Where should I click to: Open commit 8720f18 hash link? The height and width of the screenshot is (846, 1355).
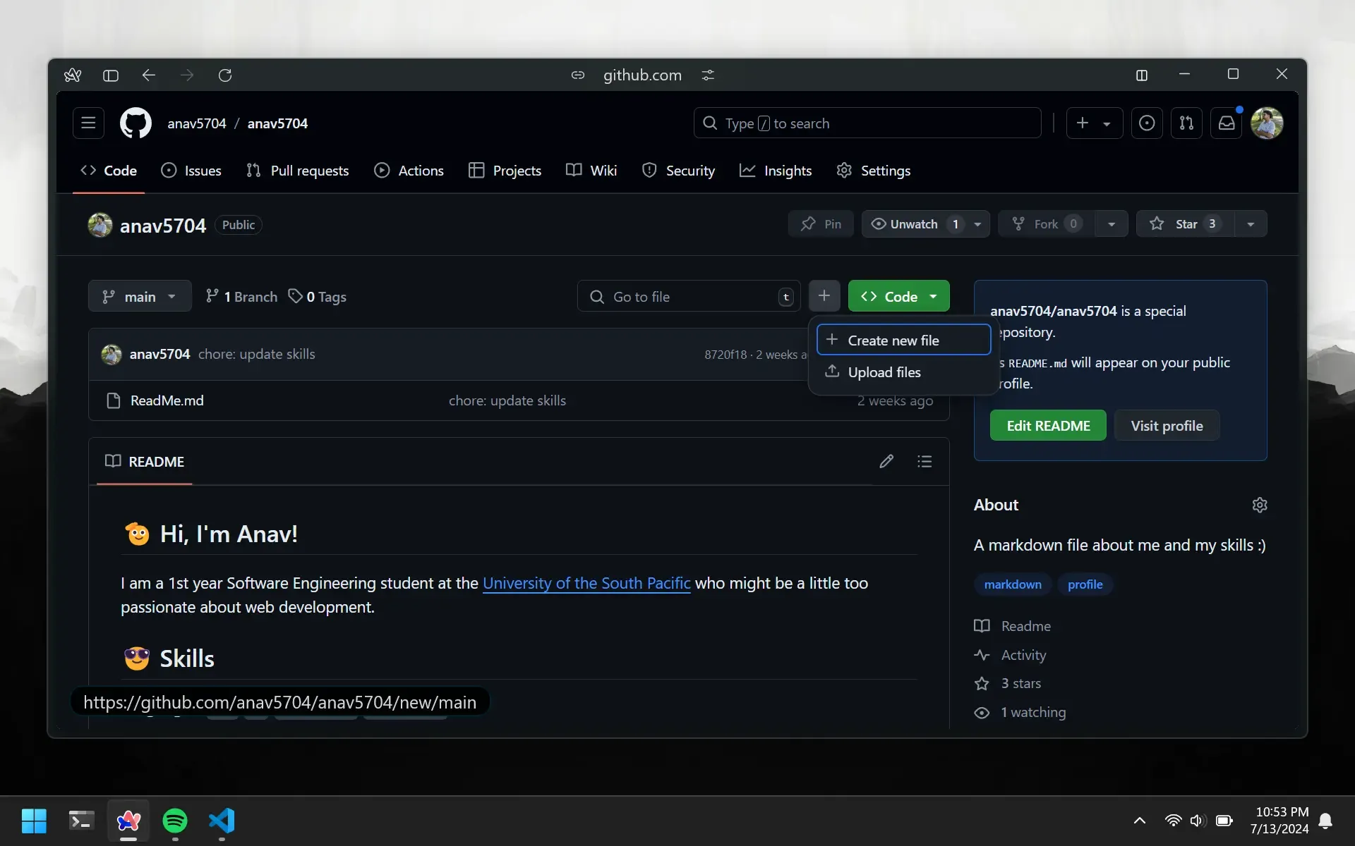click(x=725, y=355)
